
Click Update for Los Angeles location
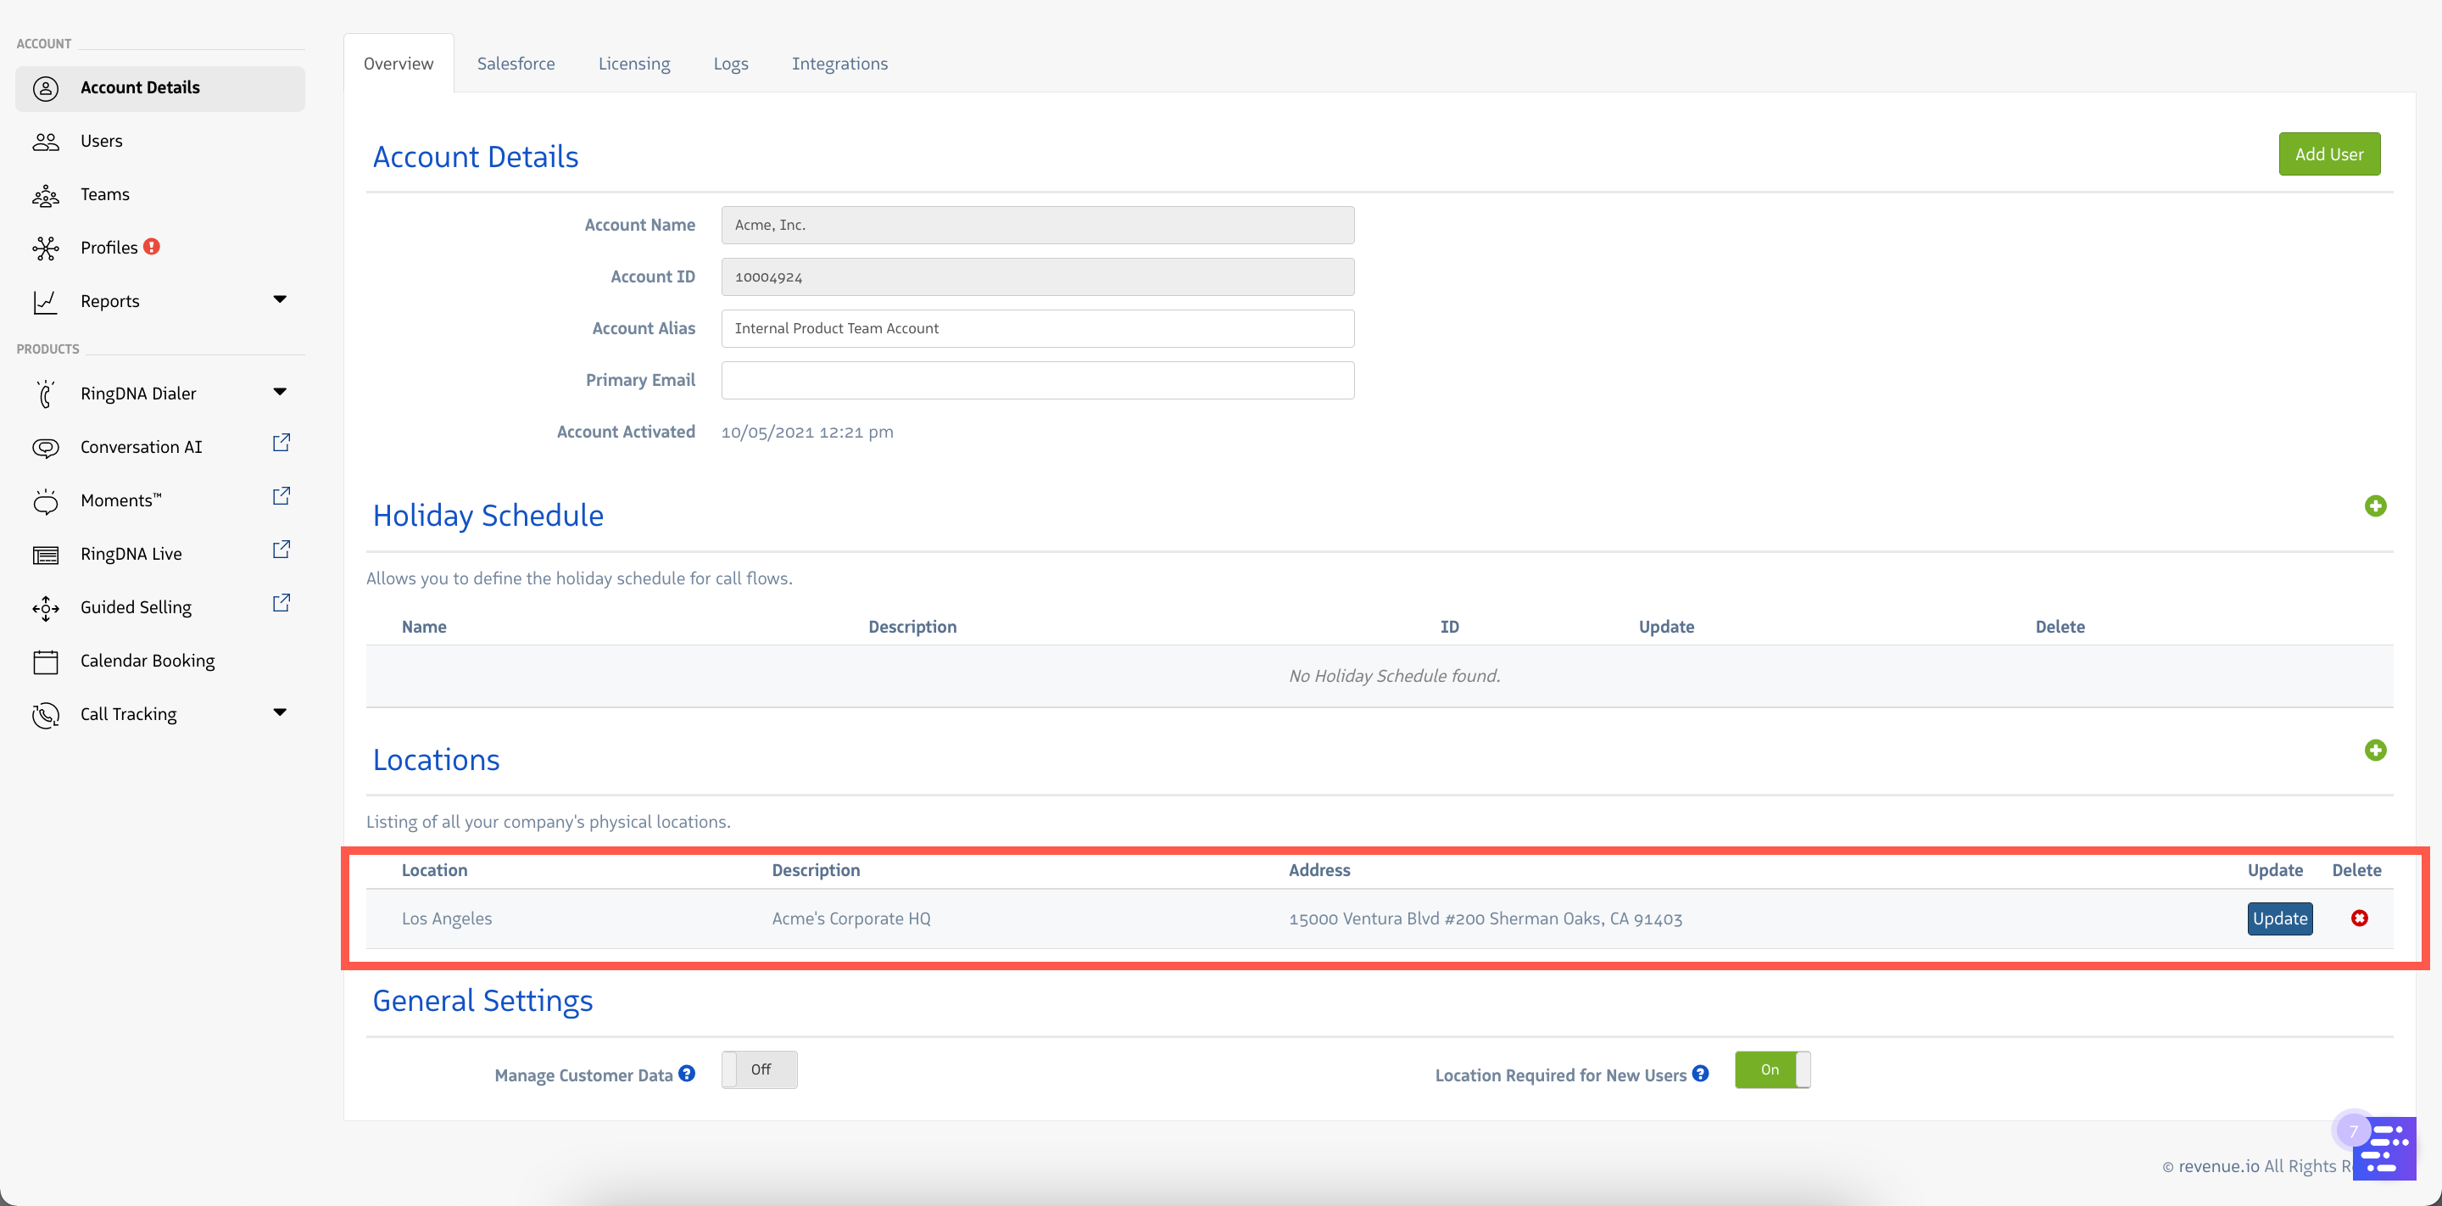(2279, 918)
